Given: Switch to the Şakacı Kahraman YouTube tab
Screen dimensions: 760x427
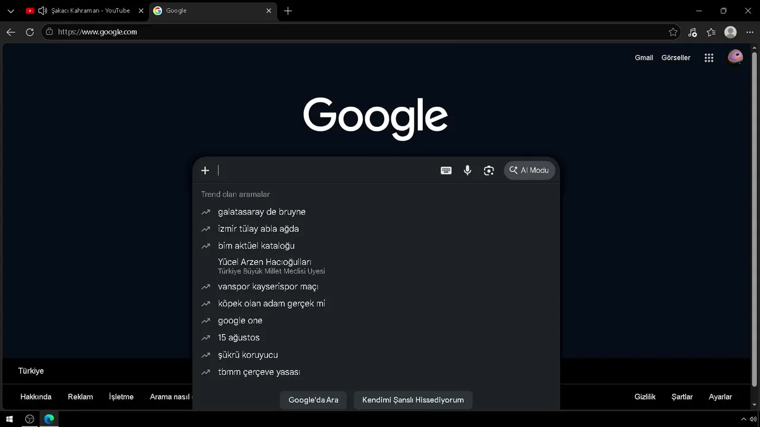Looking at the screenshot, I should point(85,11).
